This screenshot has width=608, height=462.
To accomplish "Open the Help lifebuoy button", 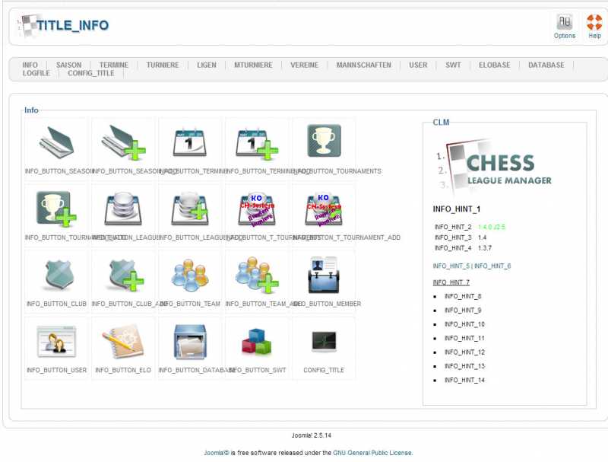I will [x=594, y=26].
